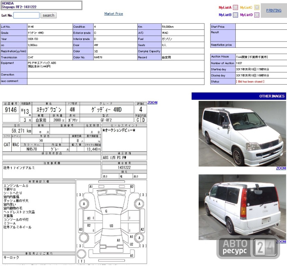Tick the MyListD checkbox
The height and width of the screenshot is (266, 287).
(x=257, y=15)
